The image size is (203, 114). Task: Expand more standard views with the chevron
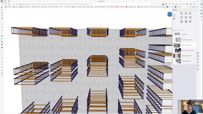coord(186,25)
